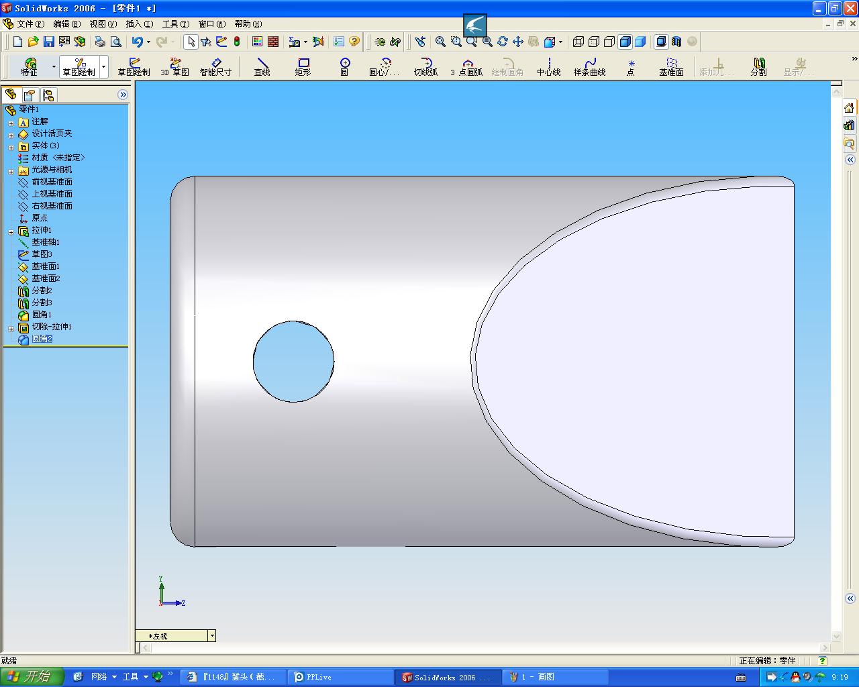859x687 pixels.
Task: Open Print Preview icon
Action: tap(115, 42)
